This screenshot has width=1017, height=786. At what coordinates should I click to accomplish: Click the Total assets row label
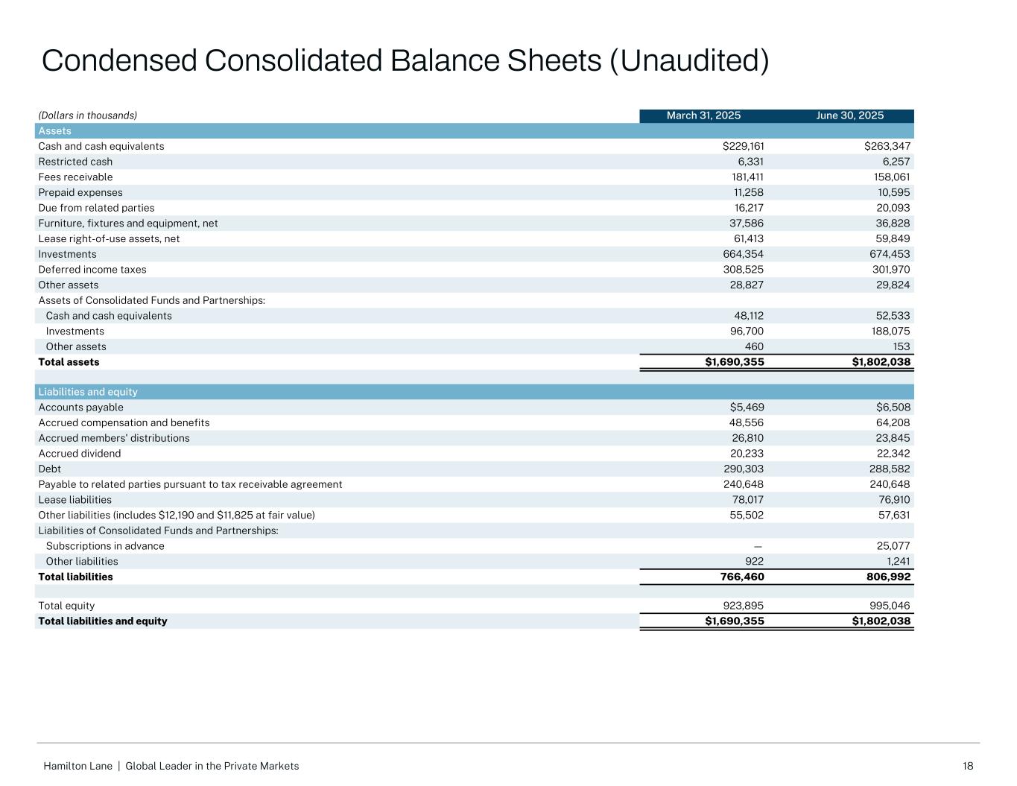[x=69, y=362]
